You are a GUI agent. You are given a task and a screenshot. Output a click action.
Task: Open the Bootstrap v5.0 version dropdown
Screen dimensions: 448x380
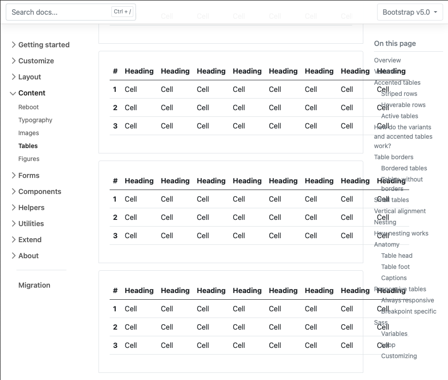pyautogui.click(x=410, y=12)
